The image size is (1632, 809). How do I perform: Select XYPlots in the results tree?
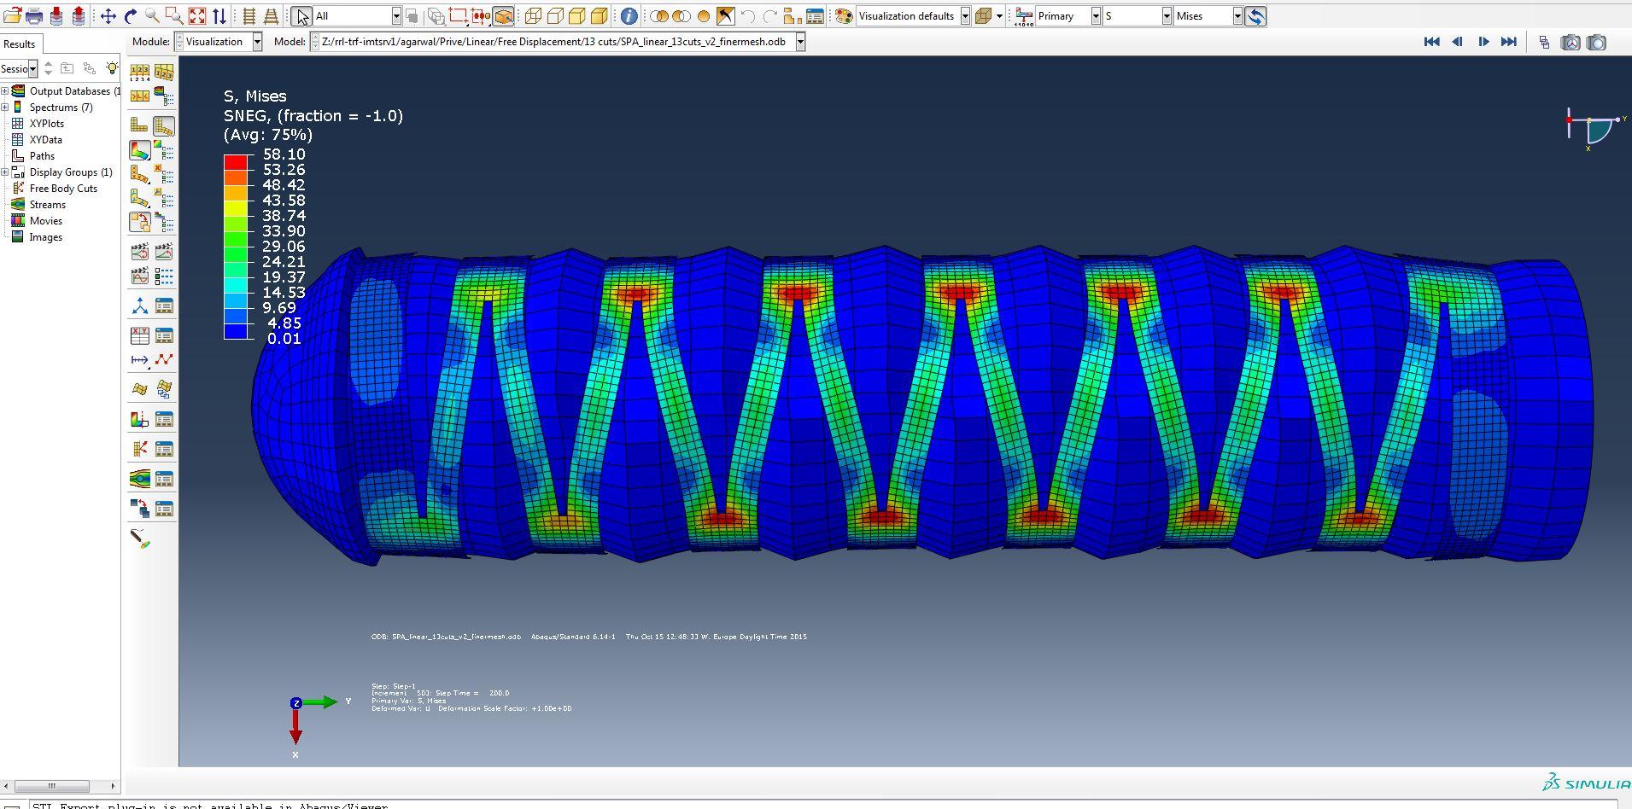46,124
